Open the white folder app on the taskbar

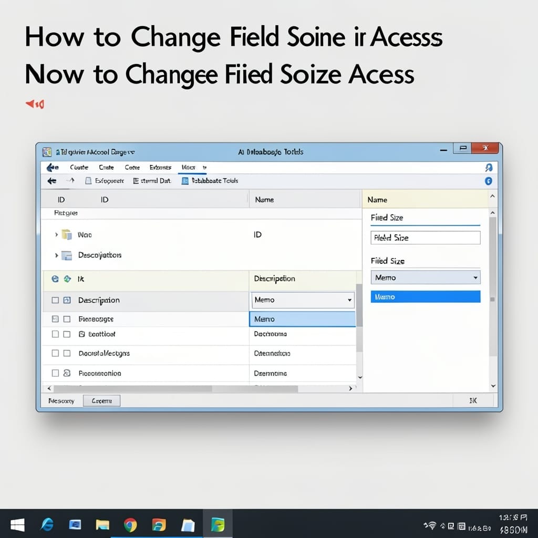(x=188, y=525)
